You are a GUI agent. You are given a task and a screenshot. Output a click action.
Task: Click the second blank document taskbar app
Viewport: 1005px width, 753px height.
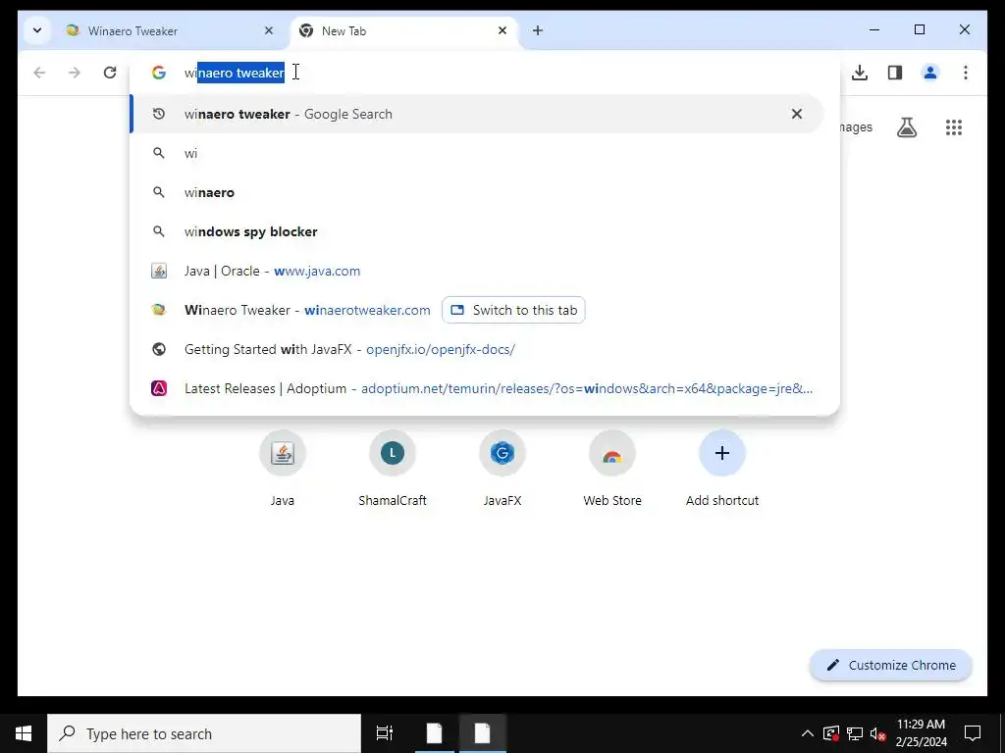483,733
